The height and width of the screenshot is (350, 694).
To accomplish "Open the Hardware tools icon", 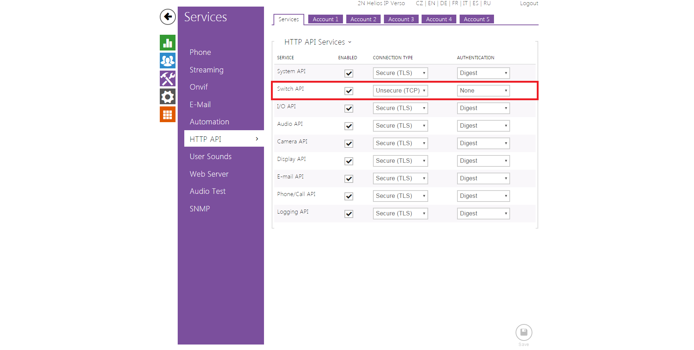I will pyautogui.click(x=167, y=79).
